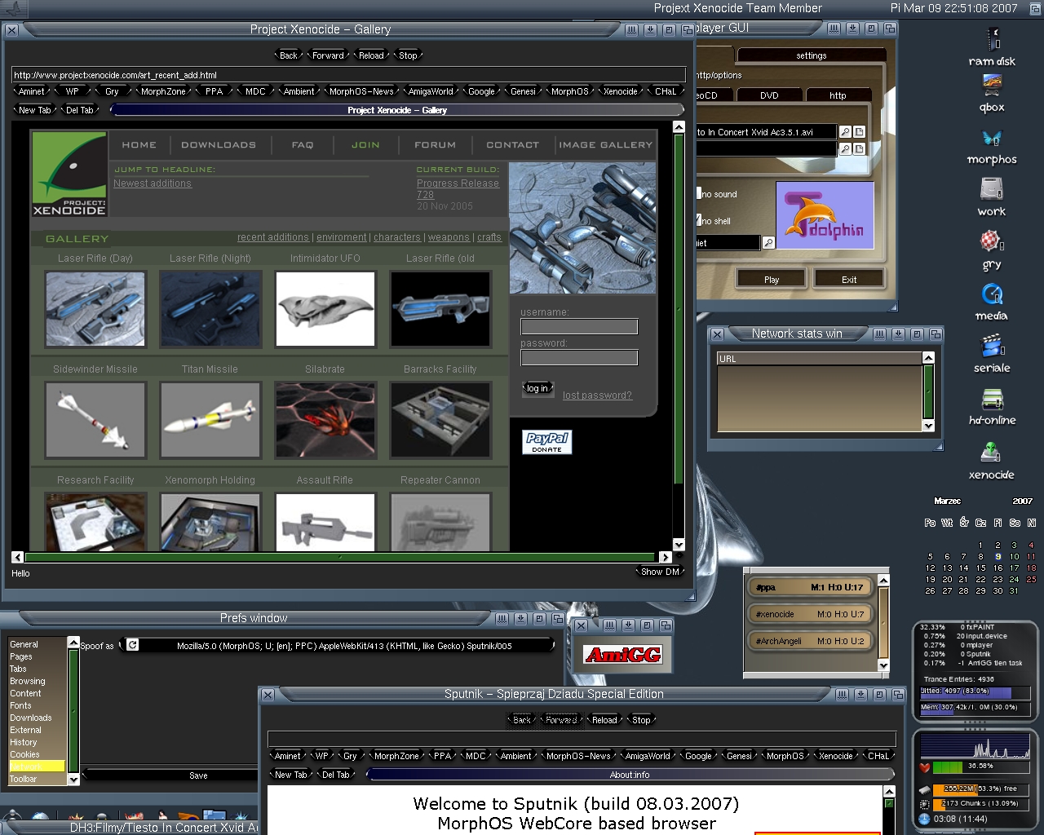This screenshot has height=835, width=1044.
Task: Click New Tab in gallery browser window
Action: click(x=35, y=110)
